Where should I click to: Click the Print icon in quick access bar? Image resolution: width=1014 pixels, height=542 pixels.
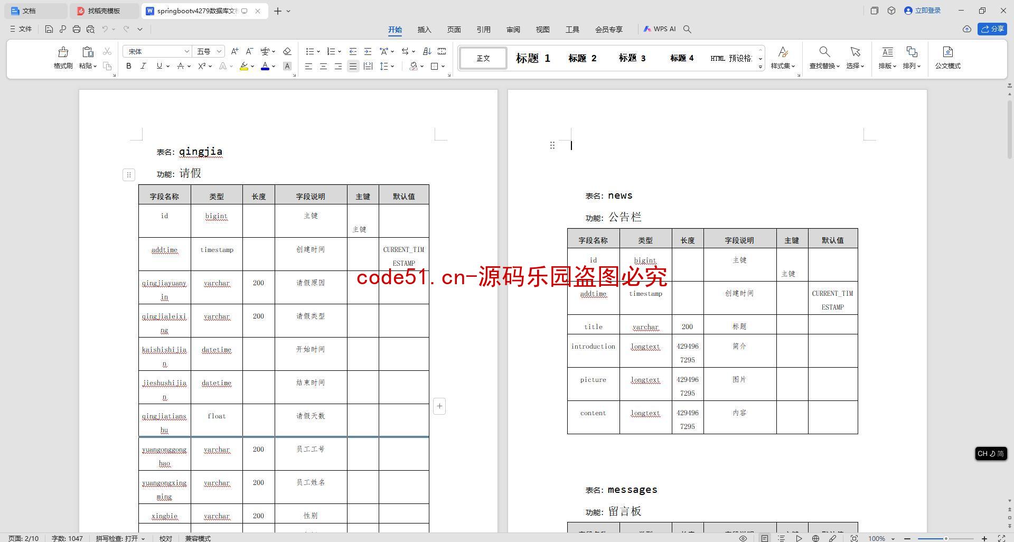coord(76,29)
